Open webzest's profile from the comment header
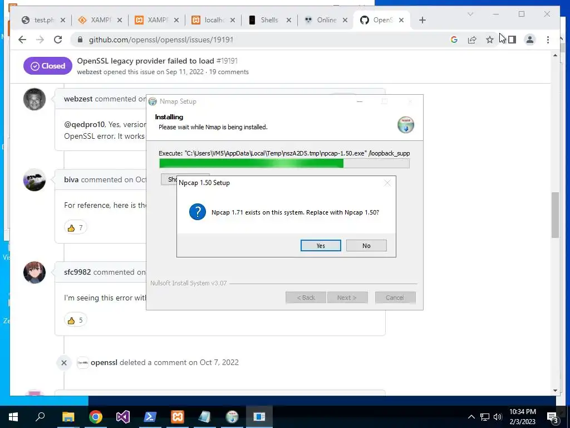The height and width of the screenshot is (428, 570). click(78, 99)
